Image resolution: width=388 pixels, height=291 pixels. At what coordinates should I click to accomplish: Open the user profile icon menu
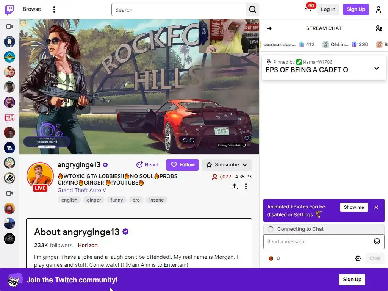[x=379, y=9]
